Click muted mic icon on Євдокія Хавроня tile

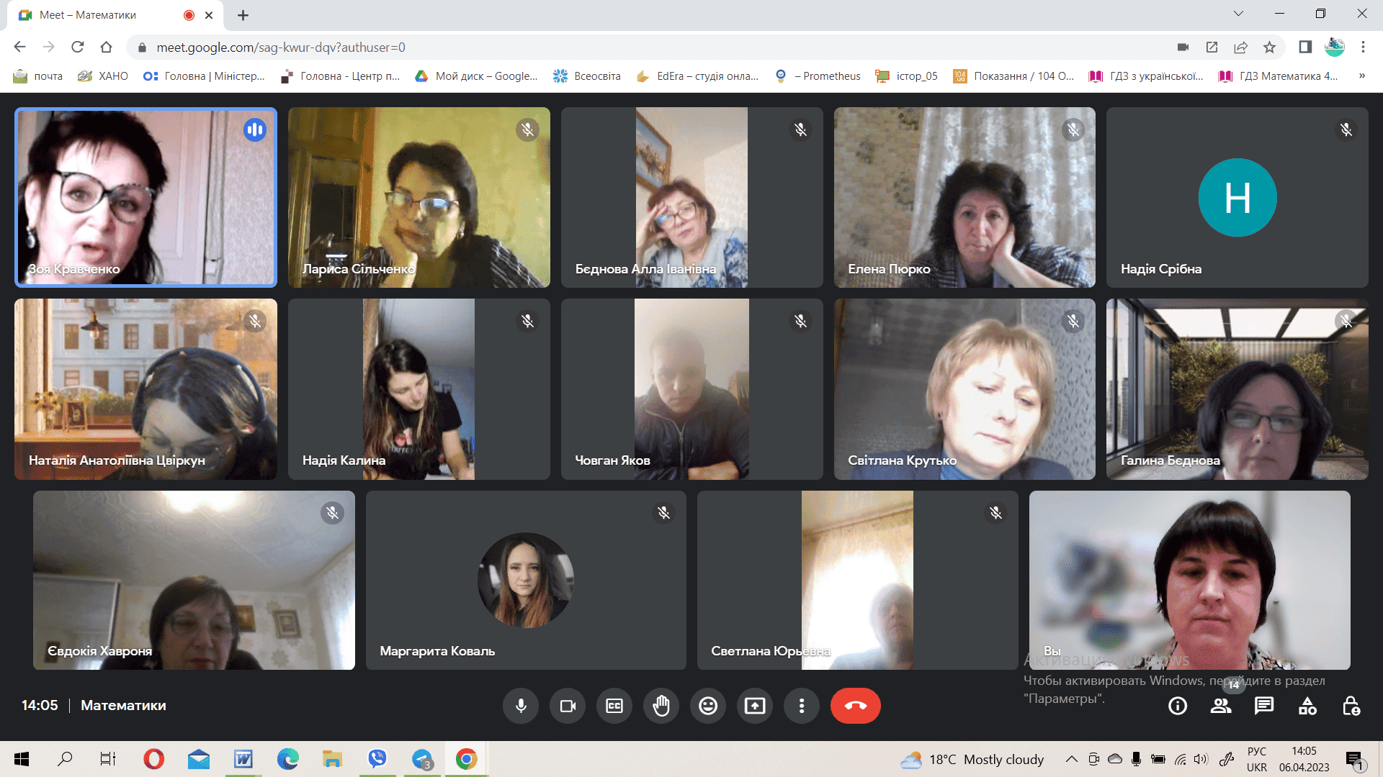(x=332, y=513)
